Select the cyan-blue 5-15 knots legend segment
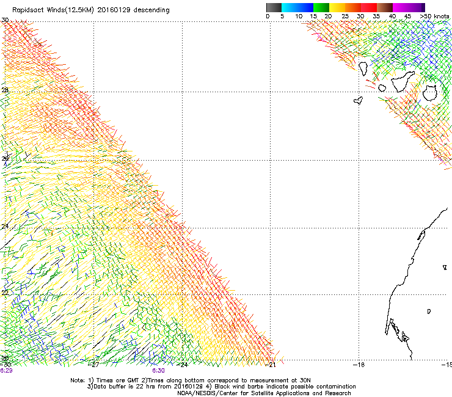Viewport: 452px width, 397px height. pos(297,7)
